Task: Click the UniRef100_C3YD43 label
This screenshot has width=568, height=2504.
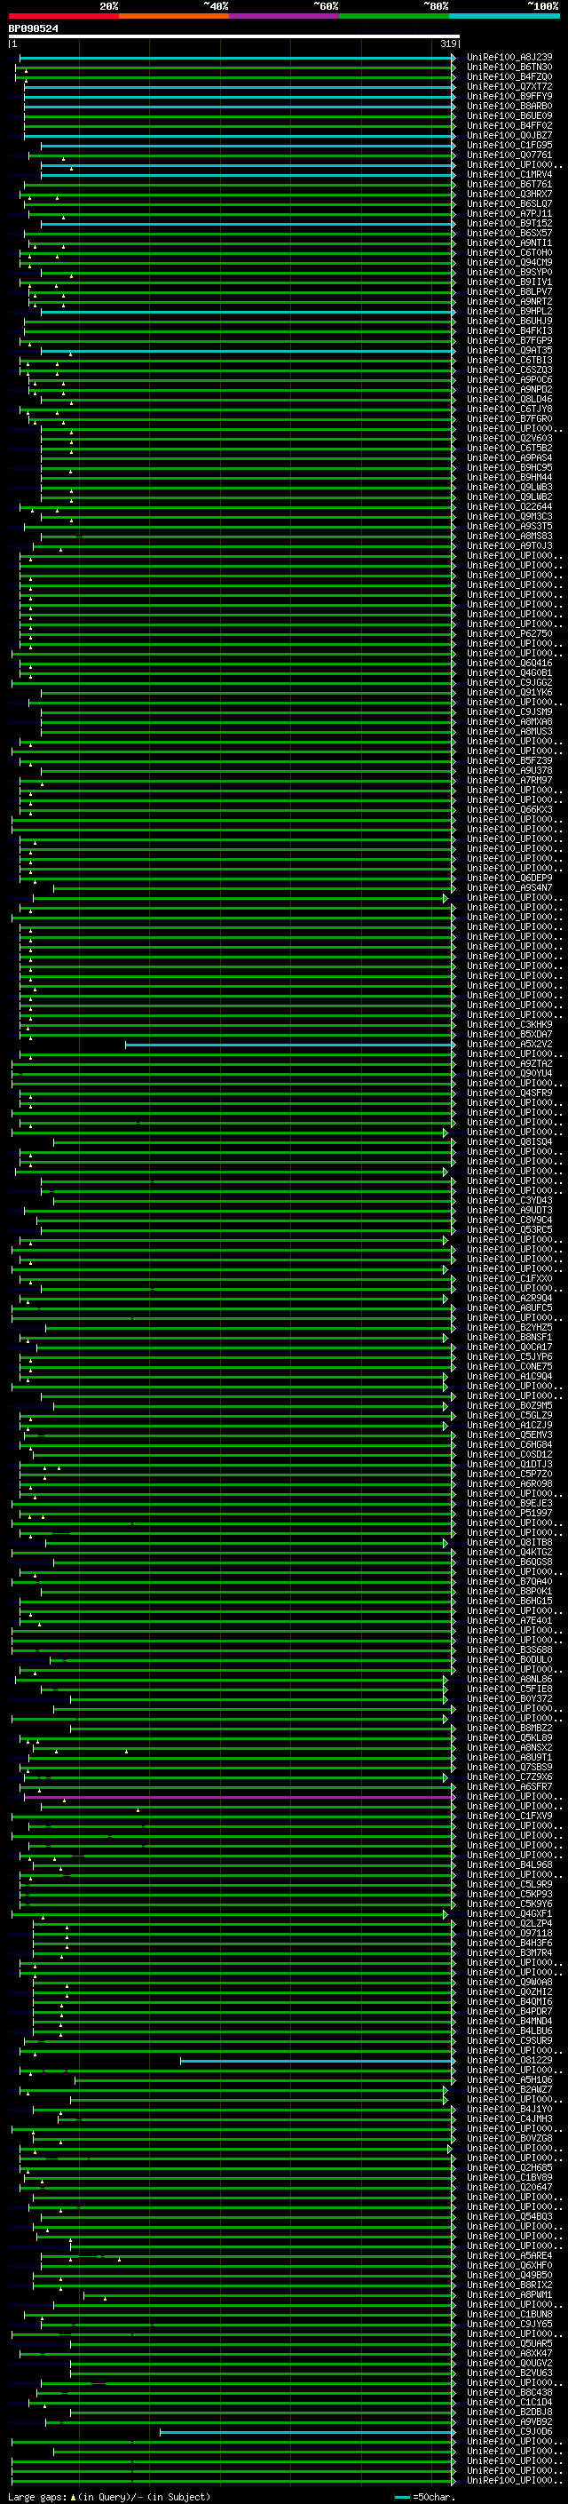Action: (x=509, y=1202)
